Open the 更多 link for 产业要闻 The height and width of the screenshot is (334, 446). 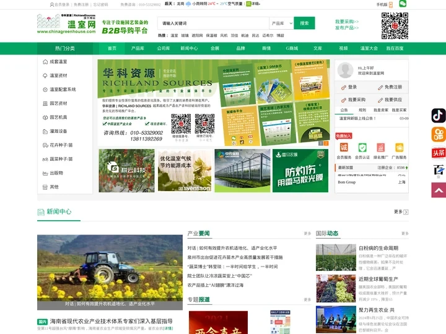(x=307, y=233)
